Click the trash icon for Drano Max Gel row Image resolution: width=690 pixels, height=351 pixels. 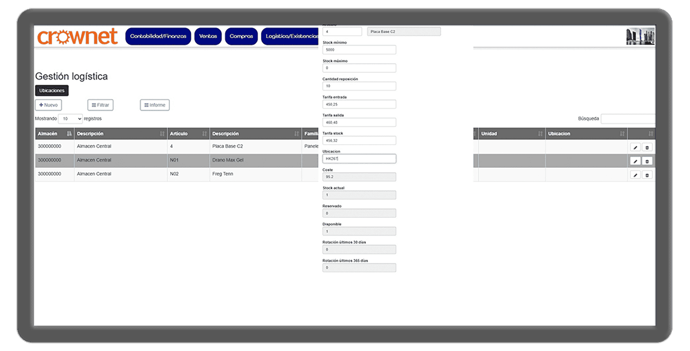click(647, 161)
